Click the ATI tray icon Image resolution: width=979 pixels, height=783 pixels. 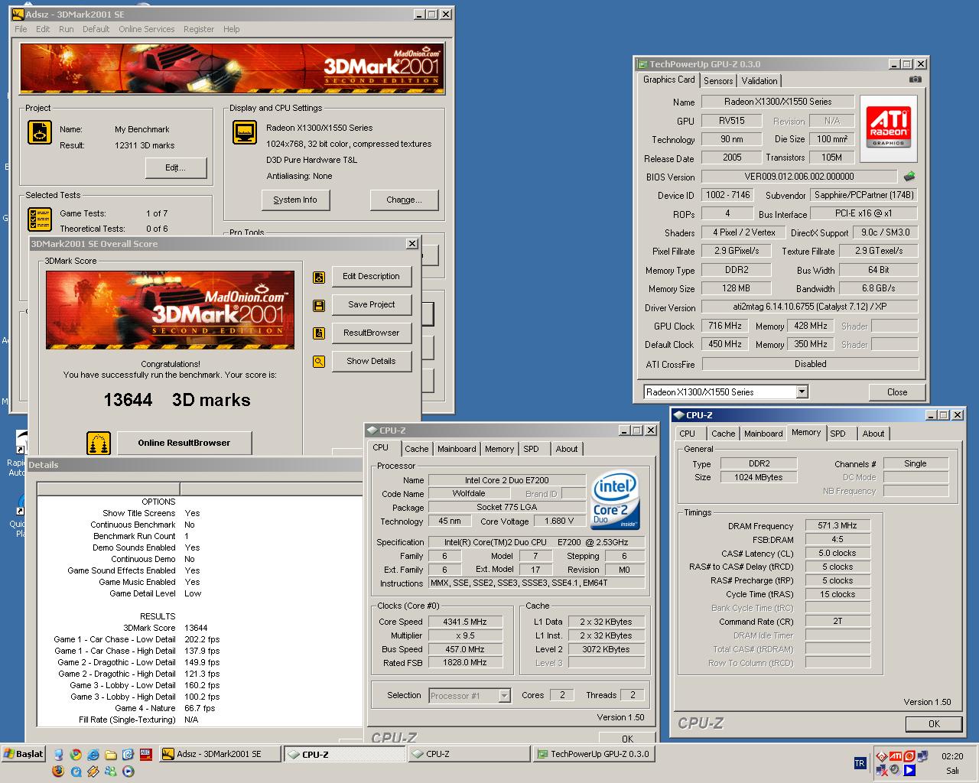[x=896, y=755]
